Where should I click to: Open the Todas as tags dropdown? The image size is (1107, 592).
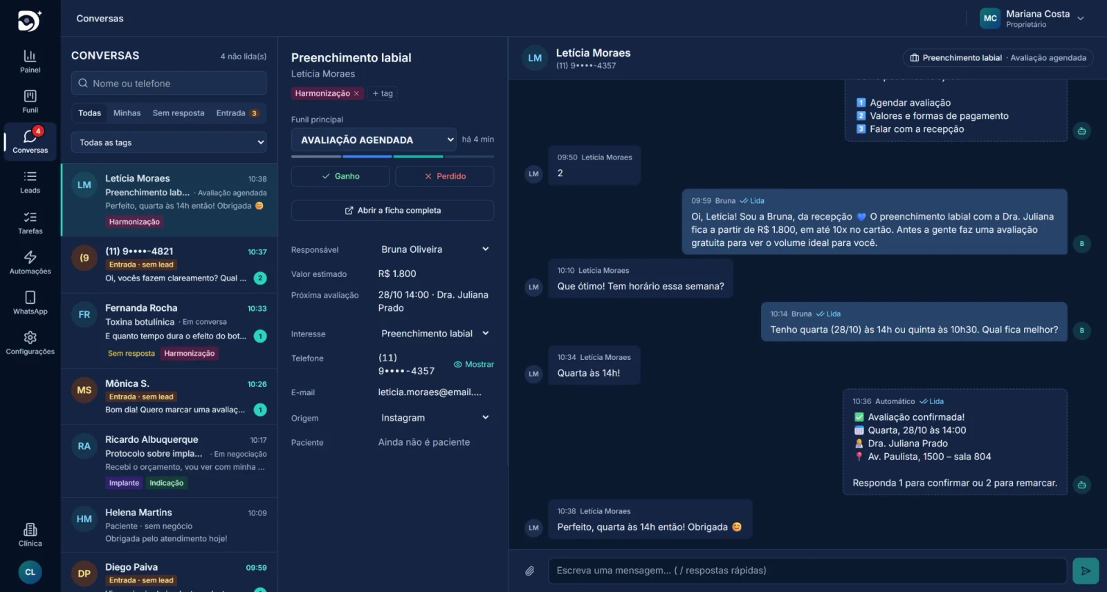[169, 142]
